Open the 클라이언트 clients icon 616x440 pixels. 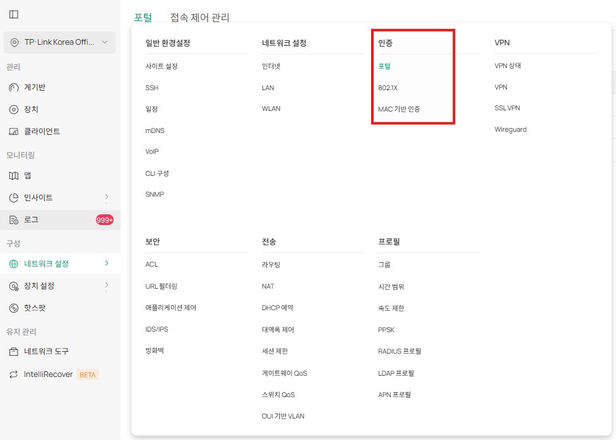coord(14,131)
